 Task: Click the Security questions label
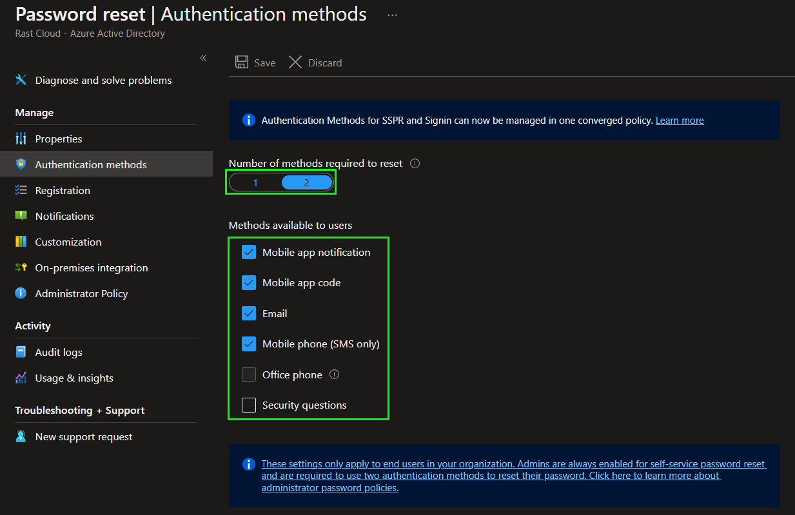point(304,405)
